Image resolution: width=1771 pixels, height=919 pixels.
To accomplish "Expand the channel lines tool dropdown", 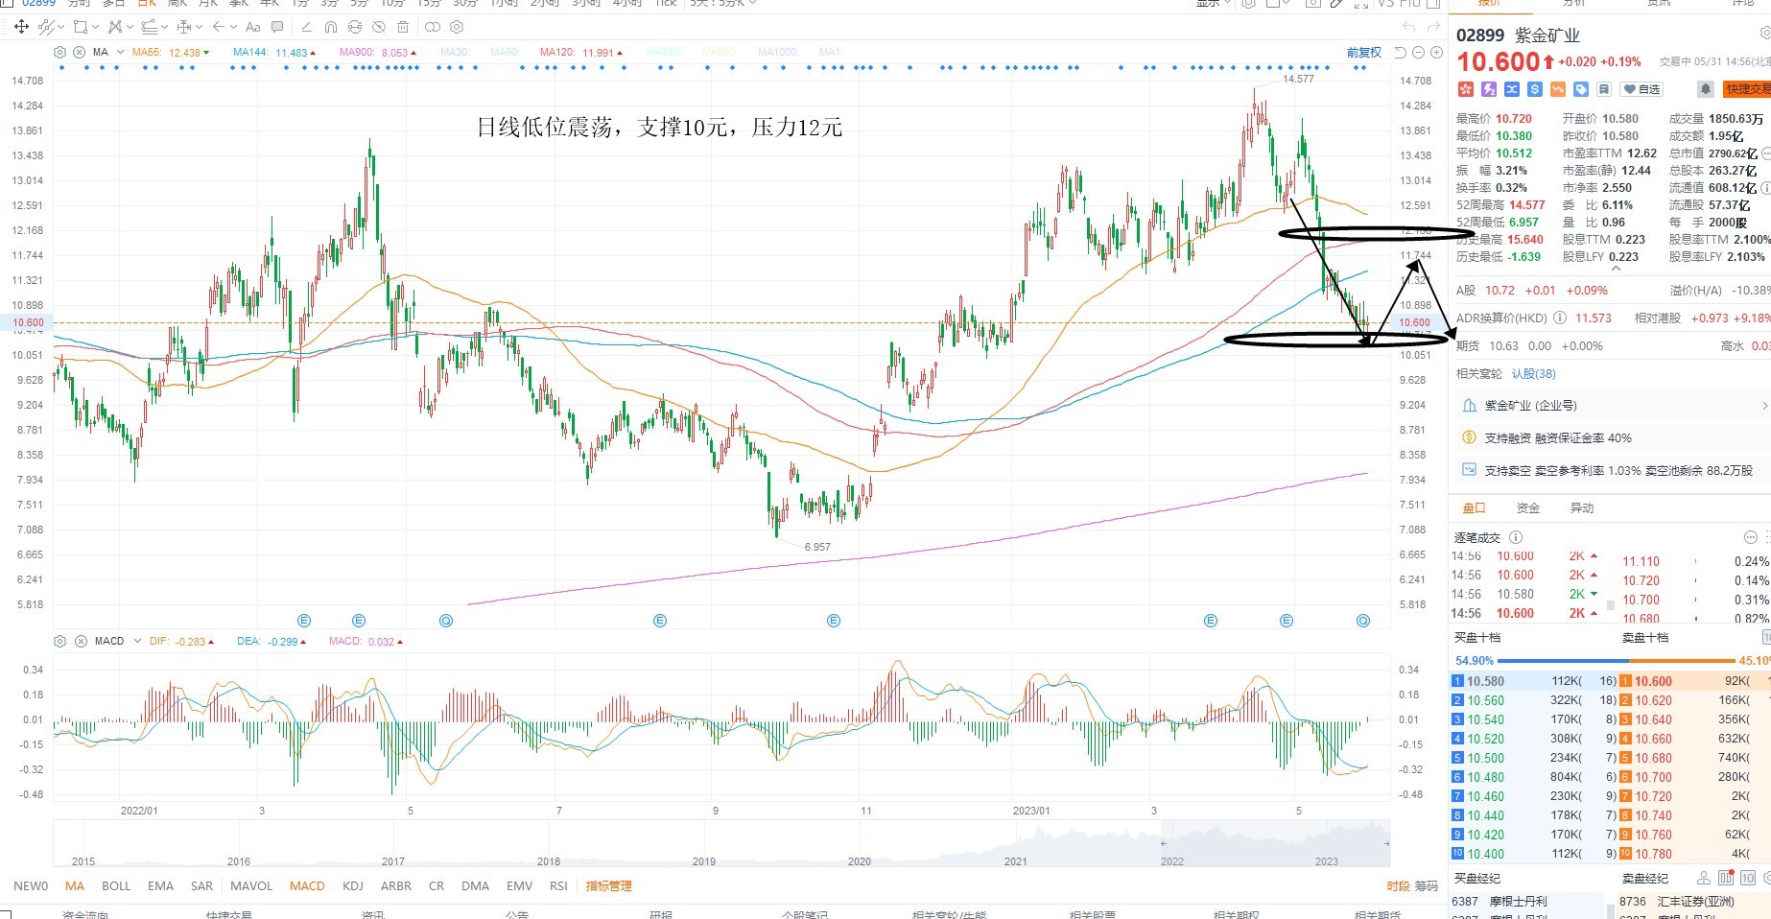I will pyautogui.click(x=164, y=27).
